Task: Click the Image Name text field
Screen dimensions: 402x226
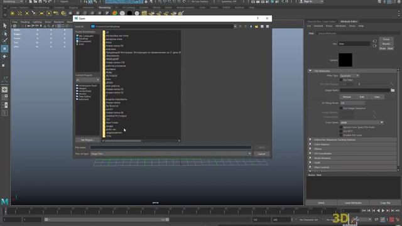Action: (x=365, y=90)
